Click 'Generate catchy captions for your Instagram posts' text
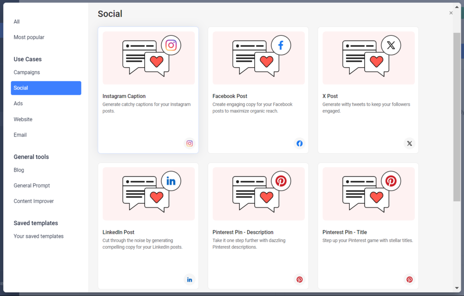The width and height of the screenshot is (464, 296). pyautogui.click(x=146, y=108)
